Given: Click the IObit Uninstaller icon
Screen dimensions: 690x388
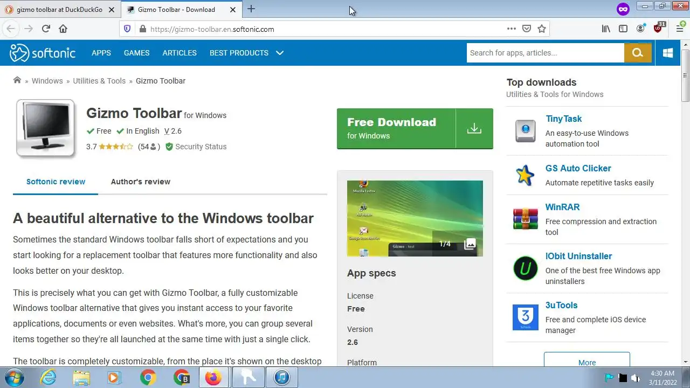Looking at the screenshot, I should (x=525, y=268).
